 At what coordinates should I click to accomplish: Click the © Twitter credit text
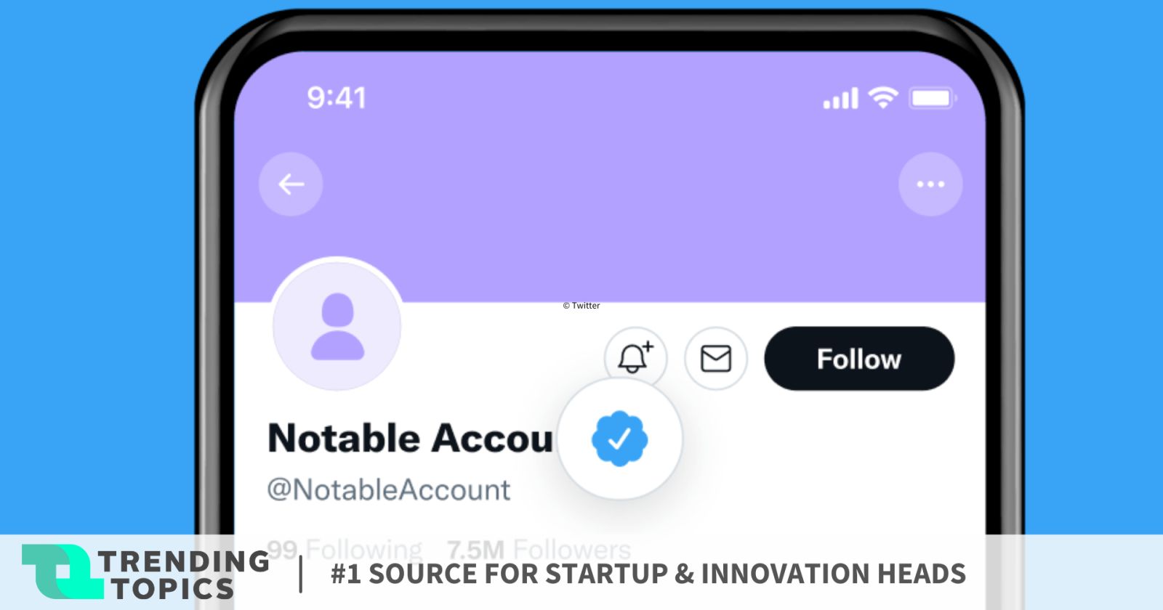point(581,306)
